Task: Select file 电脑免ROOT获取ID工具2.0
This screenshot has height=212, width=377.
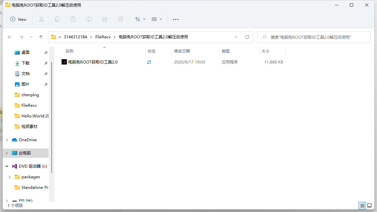Action: 93,62
